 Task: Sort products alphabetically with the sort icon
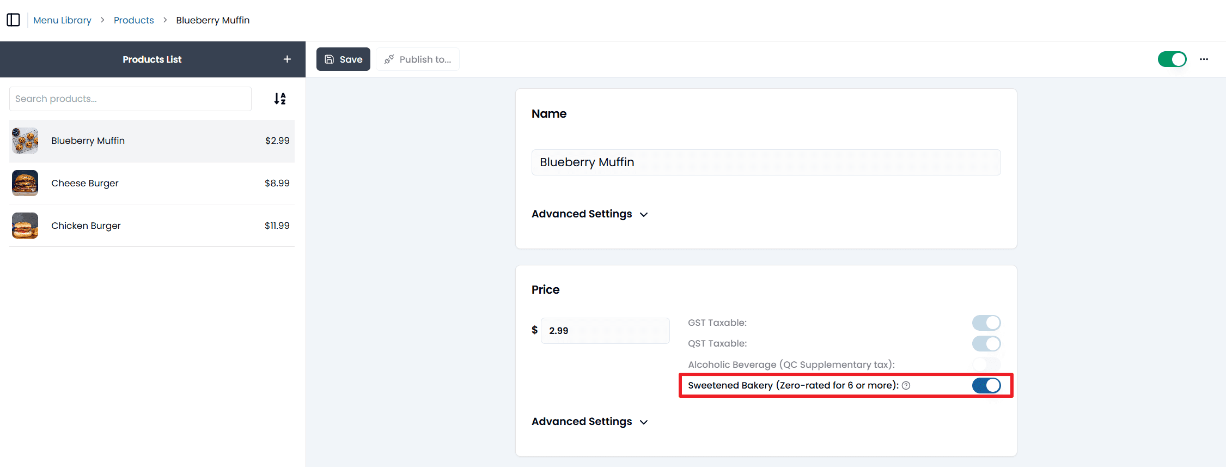click(280, 99)
